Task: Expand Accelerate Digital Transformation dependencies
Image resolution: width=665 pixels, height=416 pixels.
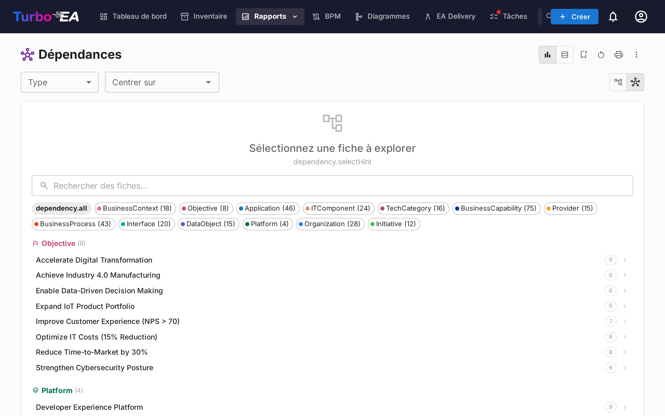Action: click(x=625, y=260)
